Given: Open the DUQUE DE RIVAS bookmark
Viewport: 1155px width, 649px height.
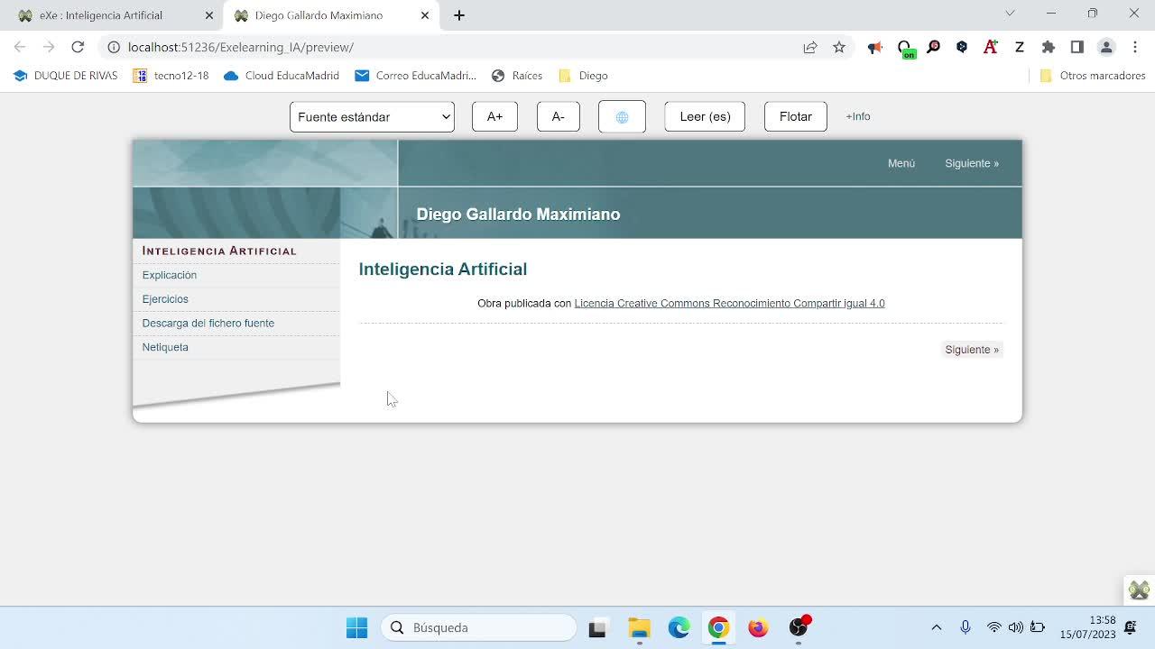Looking at the screenshot, I should 66,76.
